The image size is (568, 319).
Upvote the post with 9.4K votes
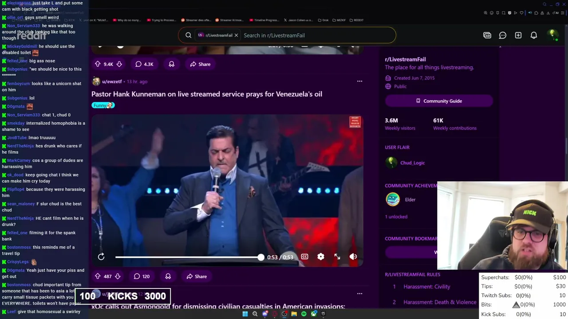[x=98, y=64]
